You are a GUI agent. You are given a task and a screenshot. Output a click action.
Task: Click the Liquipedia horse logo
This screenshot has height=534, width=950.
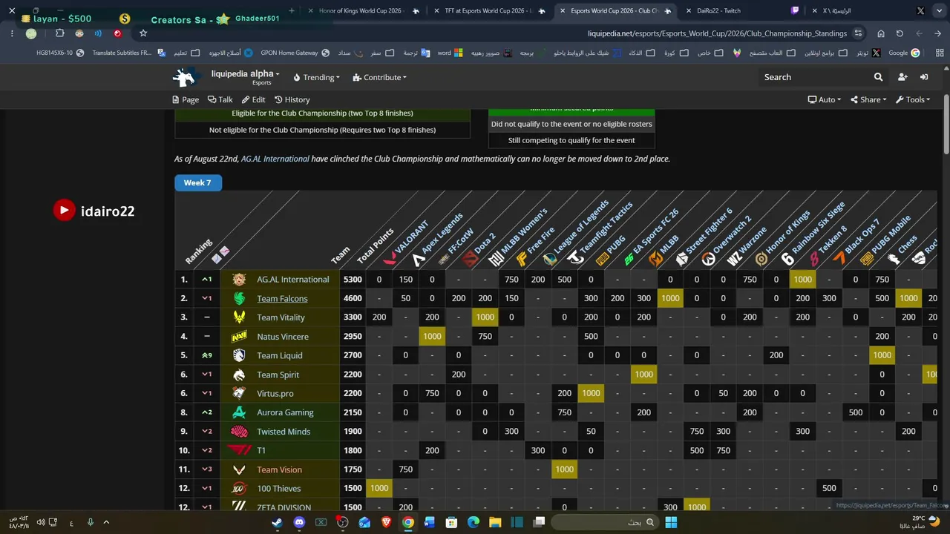186,77
